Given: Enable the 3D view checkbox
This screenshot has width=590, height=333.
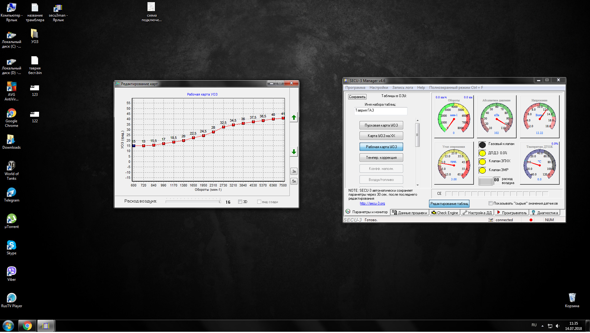Looking at the screenshot, I should (x=240, y=202).
